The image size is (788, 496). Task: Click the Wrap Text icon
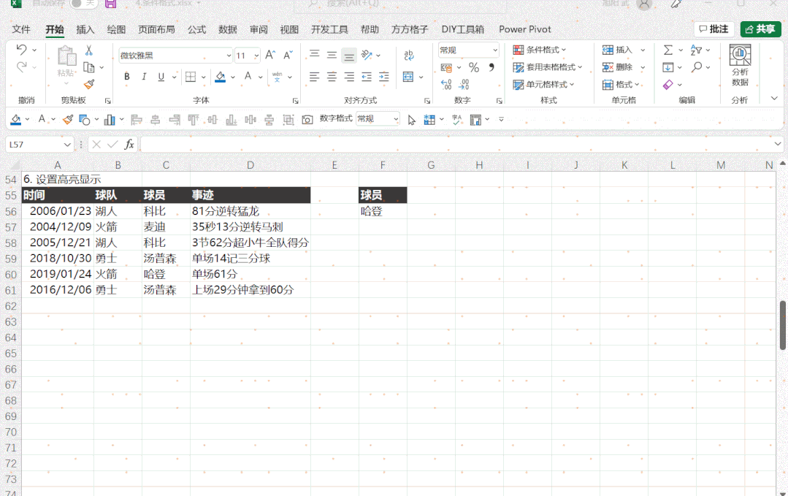click(408, 55)
